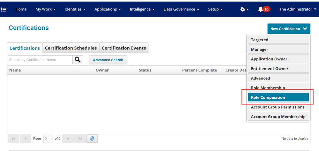The width and height of the screenshot is (319, 151).
Task: Click the refresh icon in pagination bar
Action: tap(92, 139)
